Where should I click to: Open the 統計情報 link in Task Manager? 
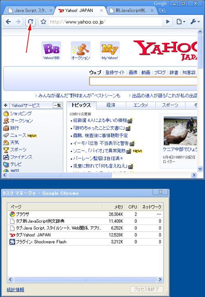point(16,290)
